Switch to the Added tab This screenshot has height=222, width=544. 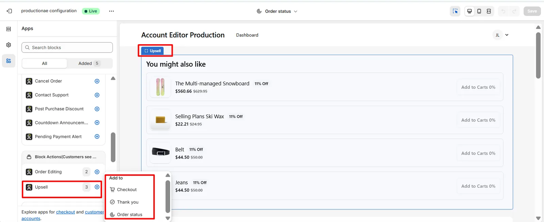point(89,63)
